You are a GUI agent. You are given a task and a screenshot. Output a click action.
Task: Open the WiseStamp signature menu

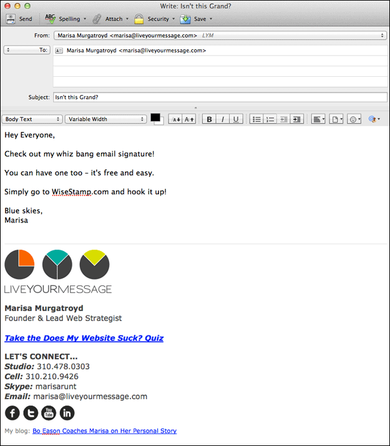tap(374, 119)
